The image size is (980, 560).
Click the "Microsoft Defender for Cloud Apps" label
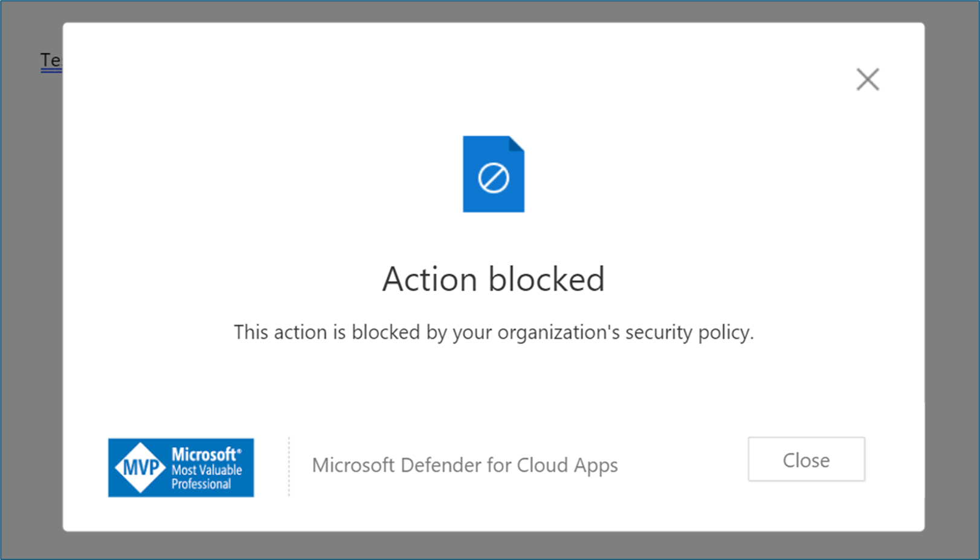coord(465,465)
